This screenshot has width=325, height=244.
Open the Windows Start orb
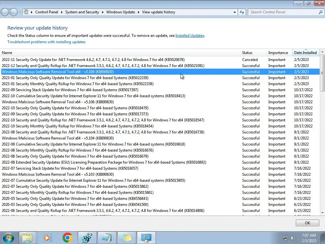tap(9, 238)
